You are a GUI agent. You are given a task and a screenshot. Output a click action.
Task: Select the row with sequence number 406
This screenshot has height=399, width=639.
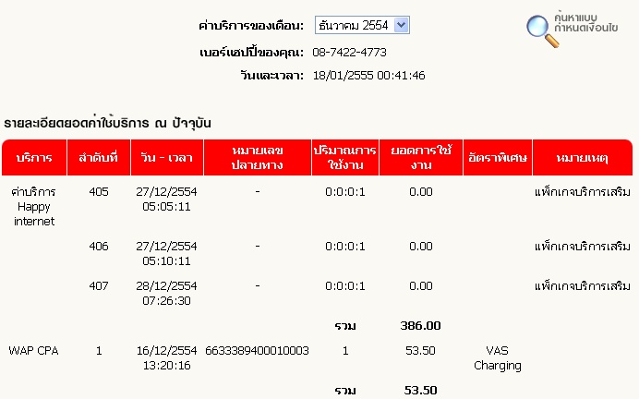click(x=317, y=253)
